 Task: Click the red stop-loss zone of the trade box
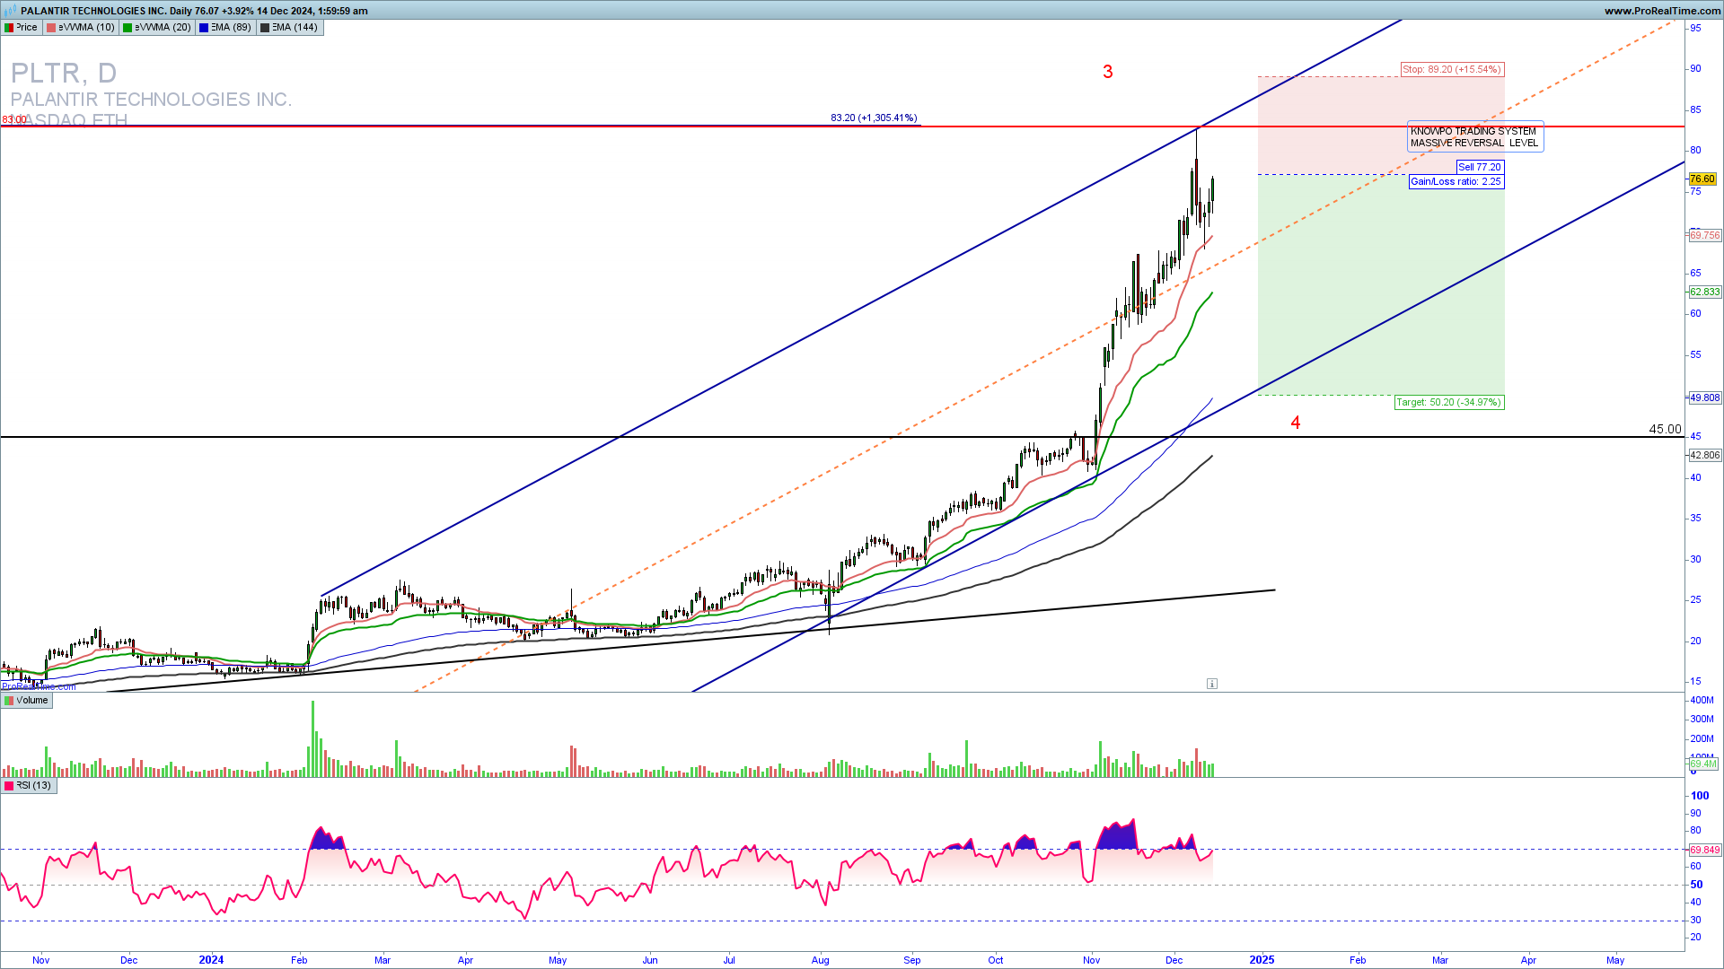click(1381, 125)
